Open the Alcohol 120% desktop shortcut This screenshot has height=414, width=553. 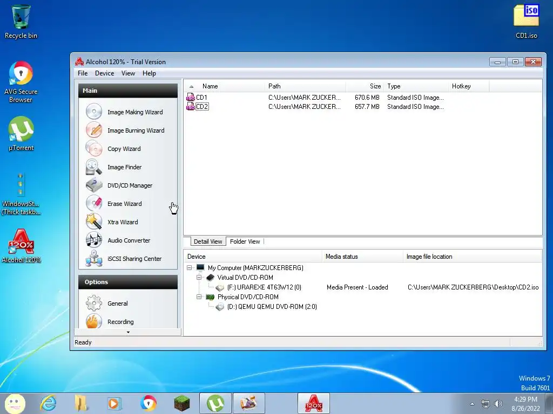point(21,242)
